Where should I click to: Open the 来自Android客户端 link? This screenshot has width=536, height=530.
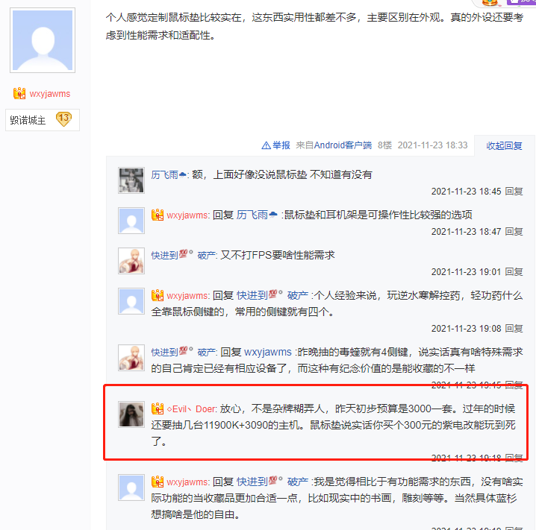pyautogui.click(x=334, y=145)
